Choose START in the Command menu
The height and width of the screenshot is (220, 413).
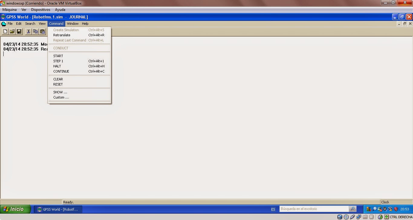80,56
